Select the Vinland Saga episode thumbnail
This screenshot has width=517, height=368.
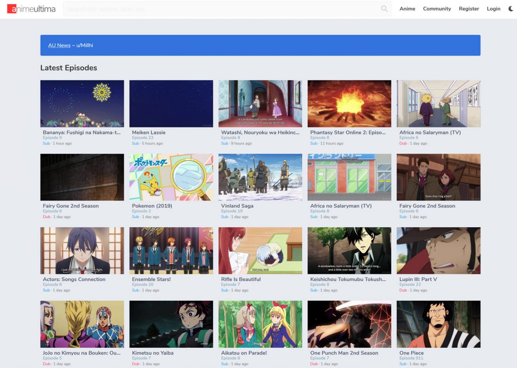click(x=260, y=177)
